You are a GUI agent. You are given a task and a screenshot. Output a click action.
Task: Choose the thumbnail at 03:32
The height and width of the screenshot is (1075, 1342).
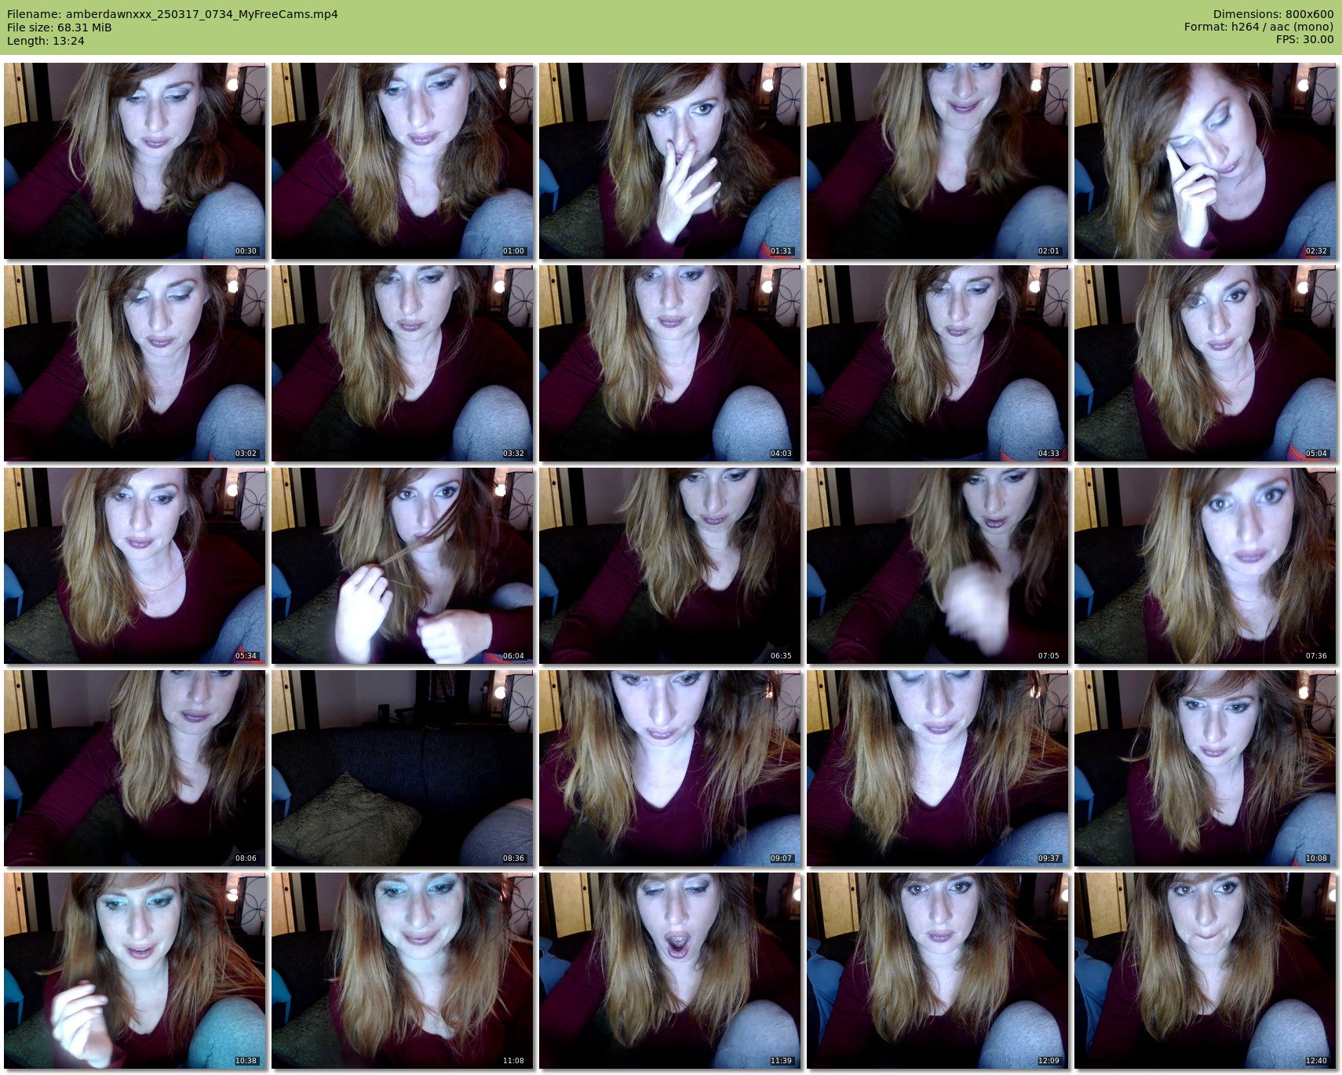(x=403, y=363)
